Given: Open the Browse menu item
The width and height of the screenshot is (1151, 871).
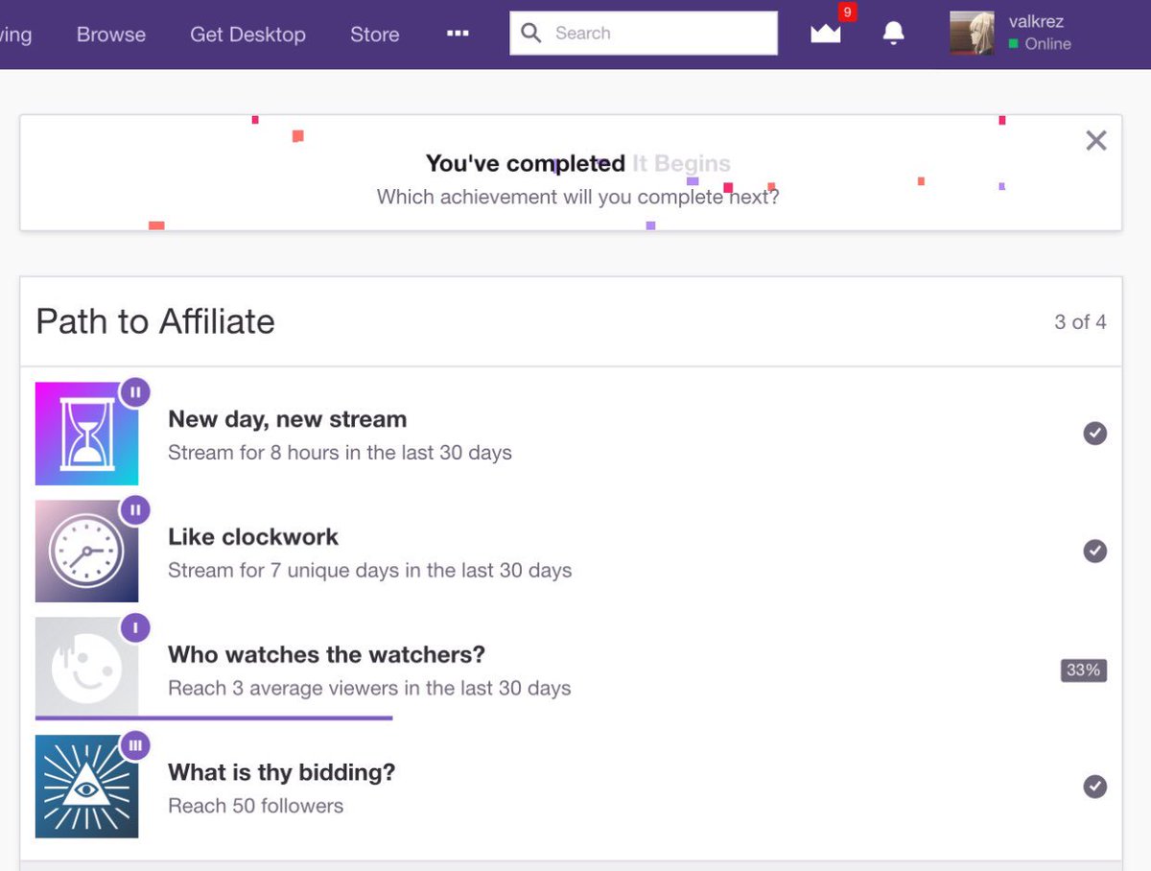Looking at the screenshot, I should [x=111, y=35].
